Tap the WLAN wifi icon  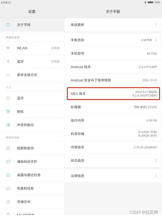tap(8, 48)
